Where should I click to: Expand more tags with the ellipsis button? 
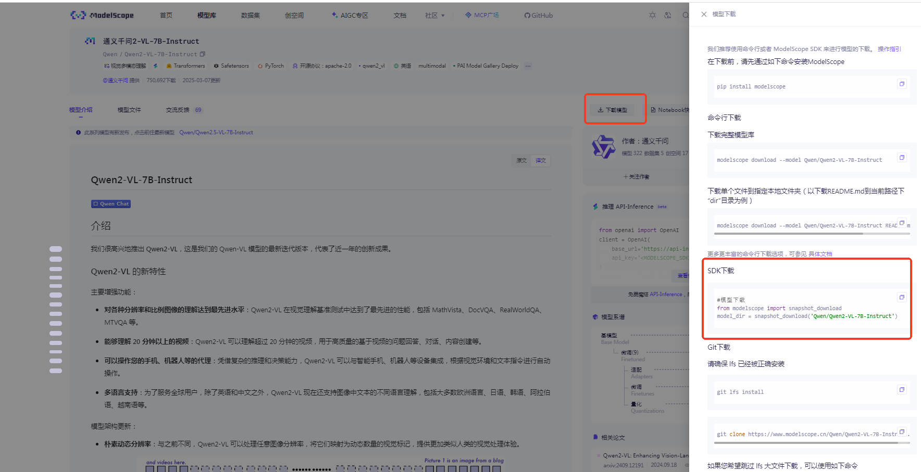pos(528,66)
